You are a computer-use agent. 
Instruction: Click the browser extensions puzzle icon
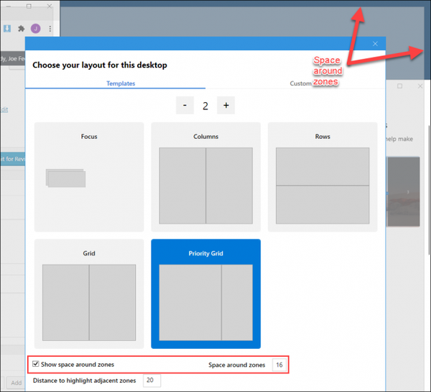tap(21, 29)
